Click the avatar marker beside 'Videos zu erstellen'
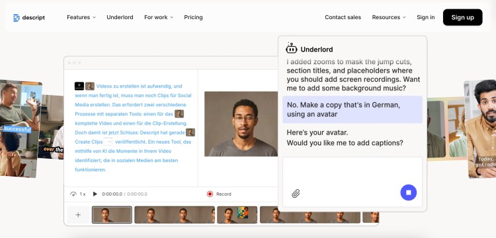The image size is (496, 238). [x=90, y=86]
